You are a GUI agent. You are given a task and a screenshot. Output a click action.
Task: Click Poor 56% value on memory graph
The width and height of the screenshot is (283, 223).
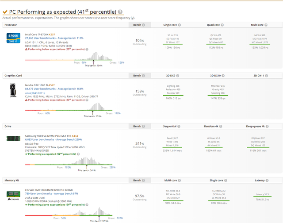point(64,218)
